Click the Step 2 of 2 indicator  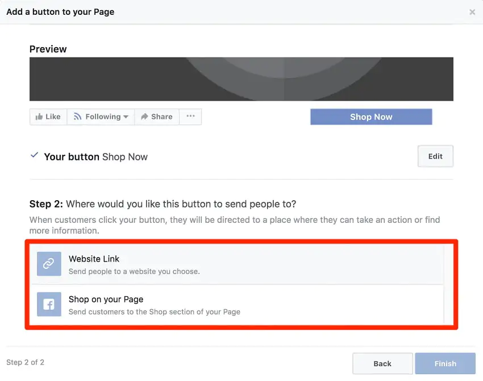point(25,362)
